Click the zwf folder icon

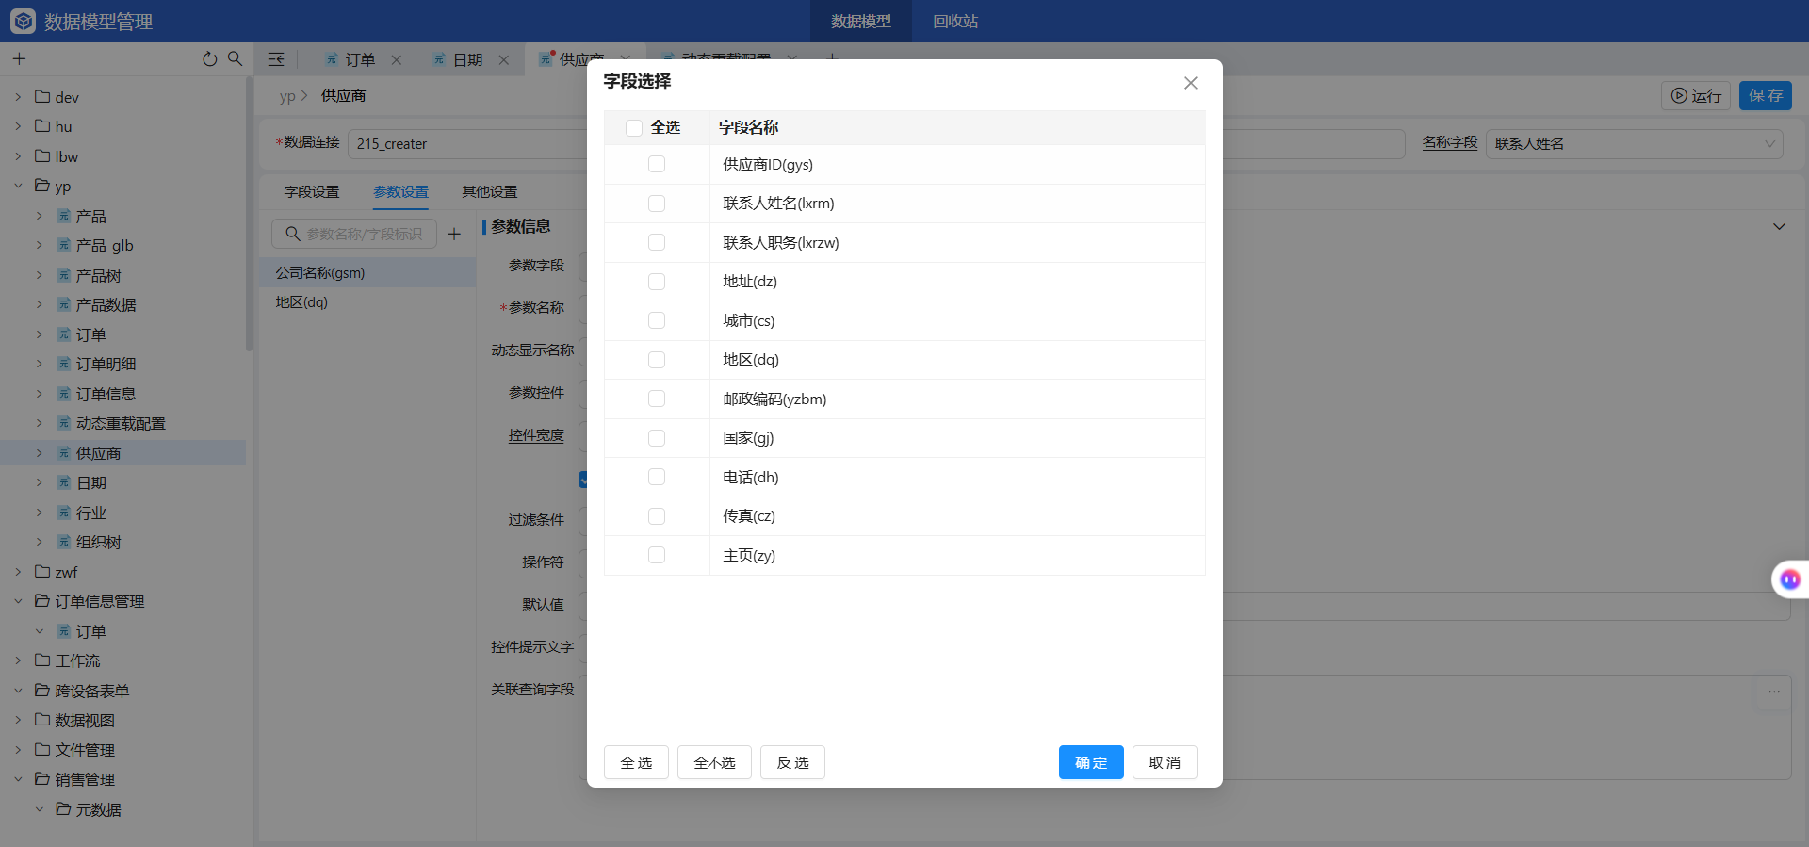(x=42, y=571)
